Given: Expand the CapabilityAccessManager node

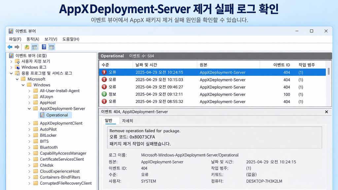Looking at the screenshot, I should coord(29,153).
